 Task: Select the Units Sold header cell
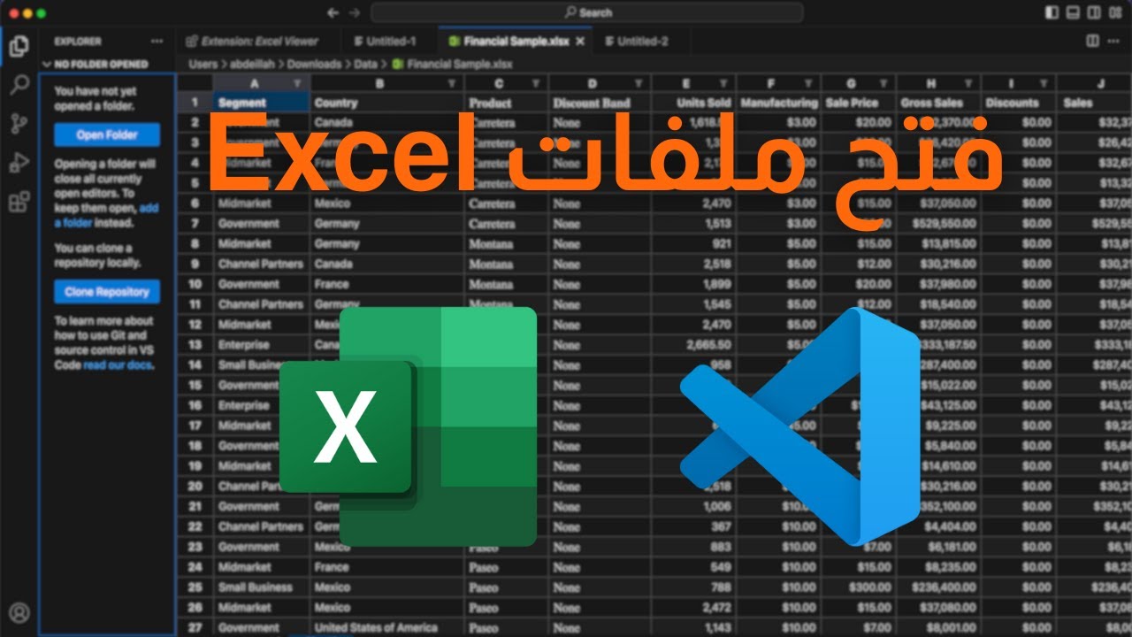point(692,103)
